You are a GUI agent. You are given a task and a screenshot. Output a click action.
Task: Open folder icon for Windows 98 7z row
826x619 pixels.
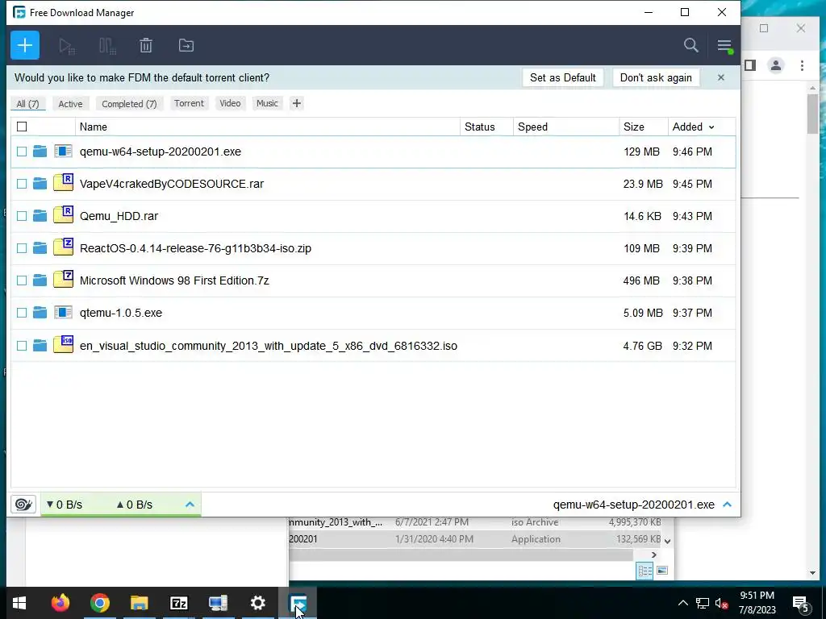[x=40, y=280]
